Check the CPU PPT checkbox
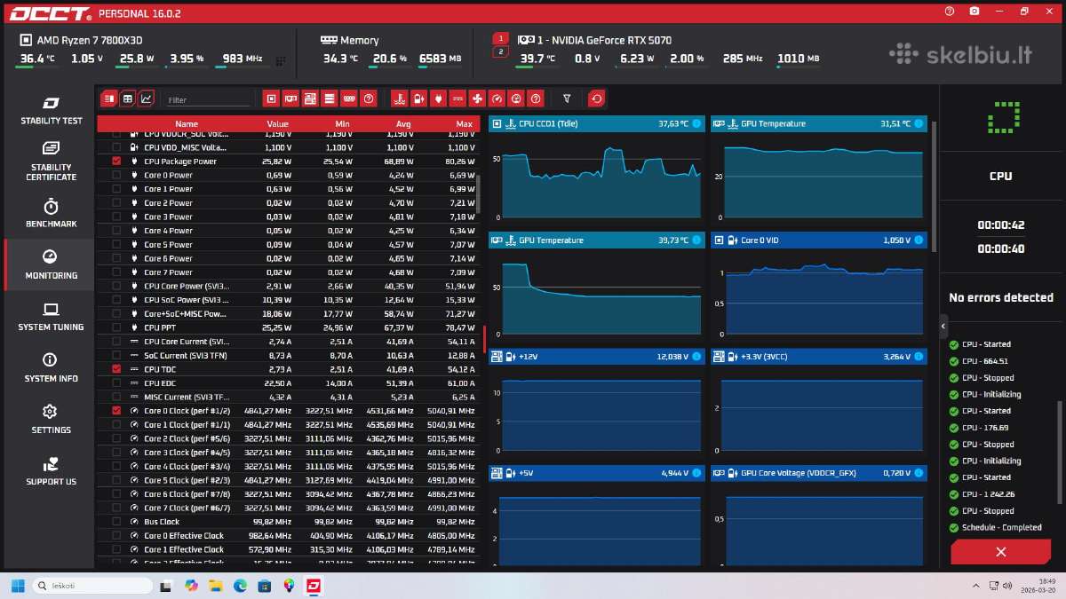Image resolution: width=1066 pixels, height=599 pixels. click(116, 327)
